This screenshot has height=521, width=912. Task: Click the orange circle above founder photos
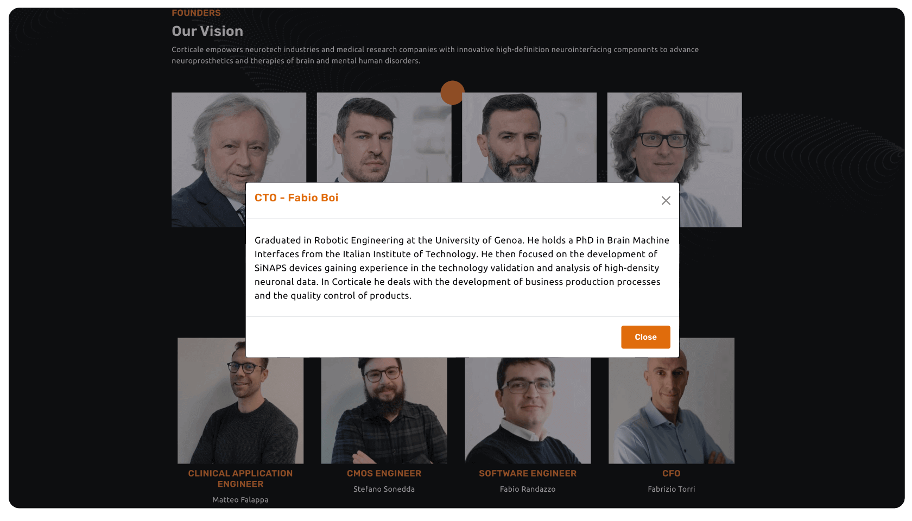pyautogui.click(x=452, y=92)
